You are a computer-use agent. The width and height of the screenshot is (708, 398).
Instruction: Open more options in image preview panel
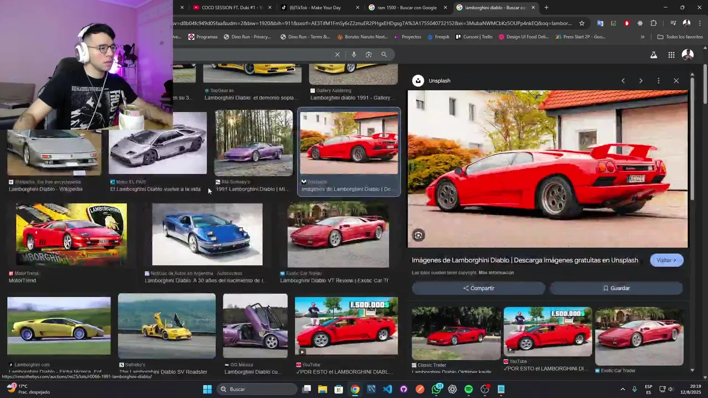[x=658, y=81]
